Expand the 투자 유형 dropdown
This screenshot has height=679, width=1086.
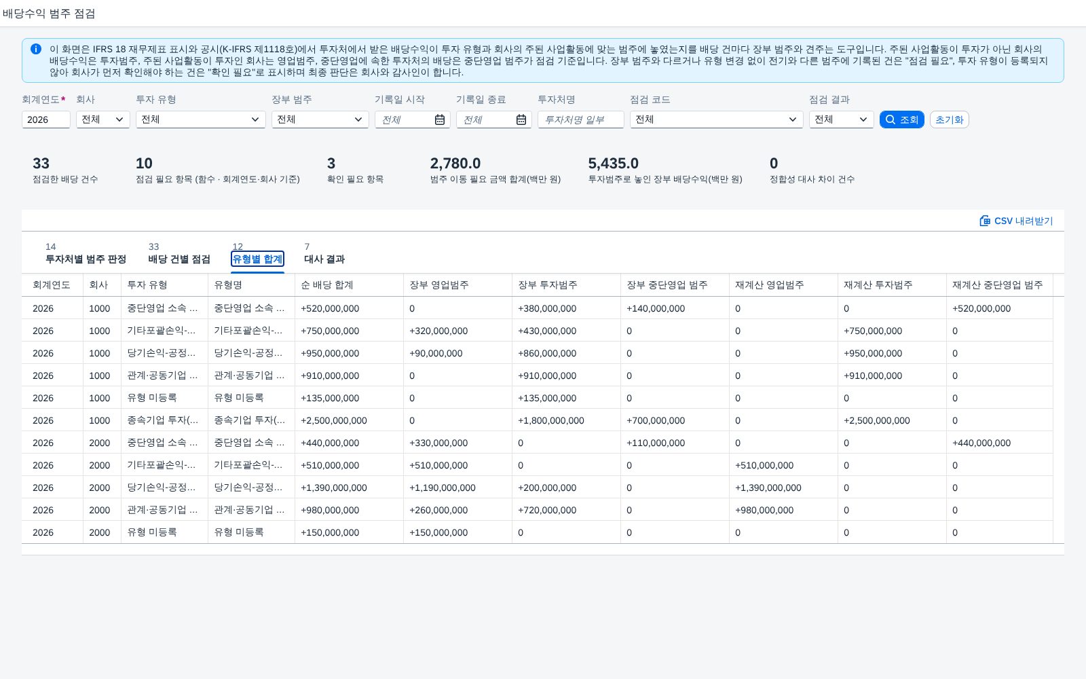[201, 120]
